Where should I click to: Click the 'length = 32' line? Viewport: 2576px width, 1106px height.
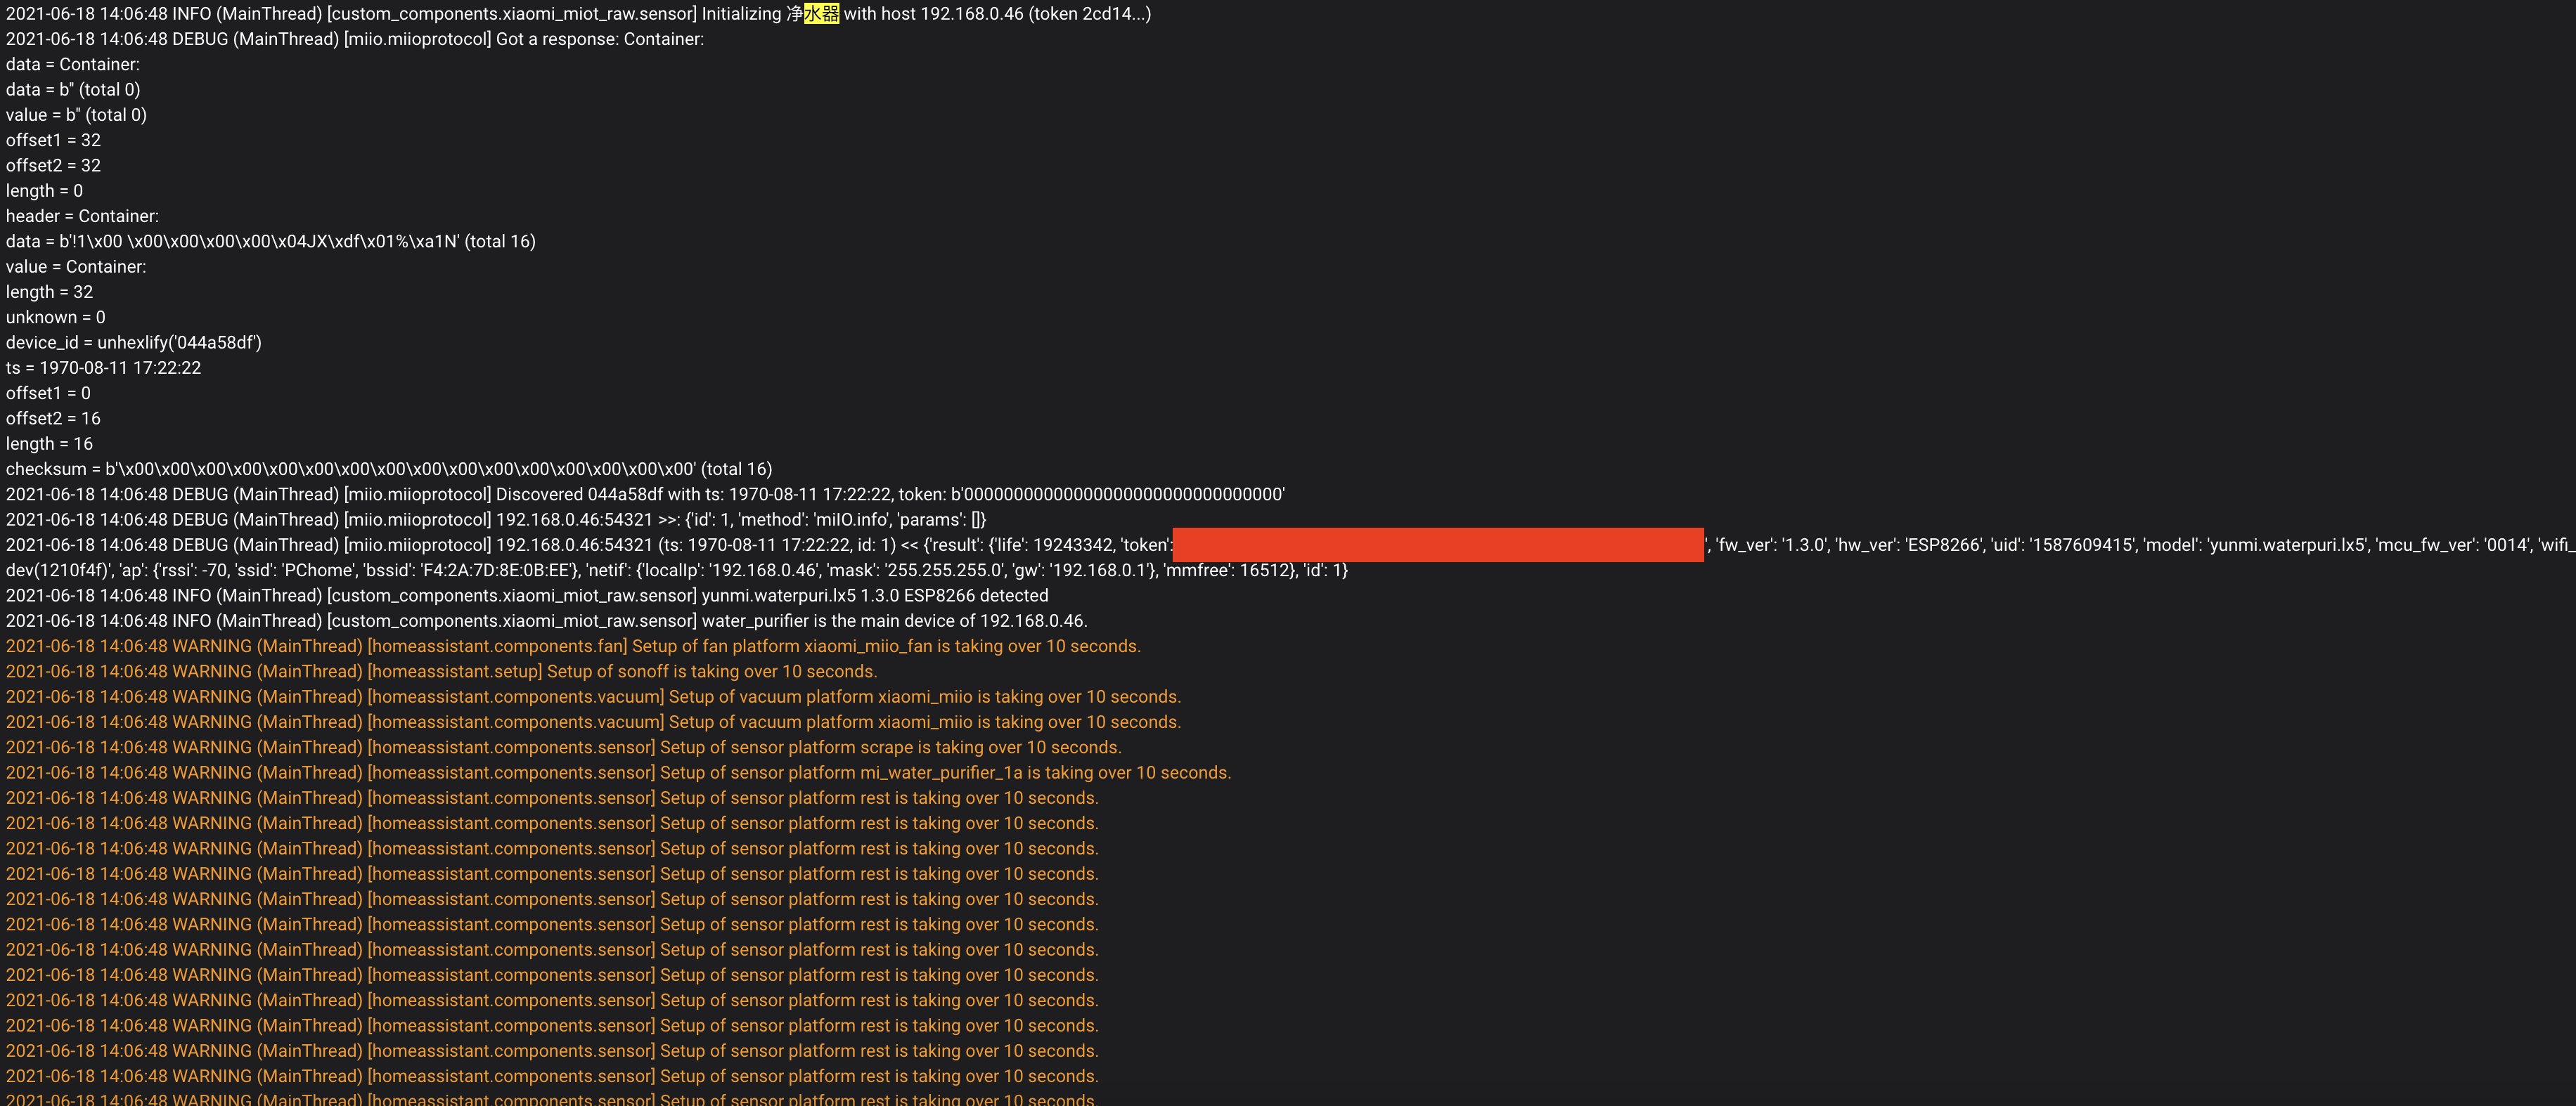tap(49, 292)
